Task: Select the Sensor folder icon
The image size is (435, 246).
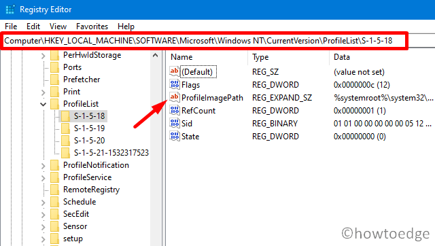Action: (x=54, y=226)
